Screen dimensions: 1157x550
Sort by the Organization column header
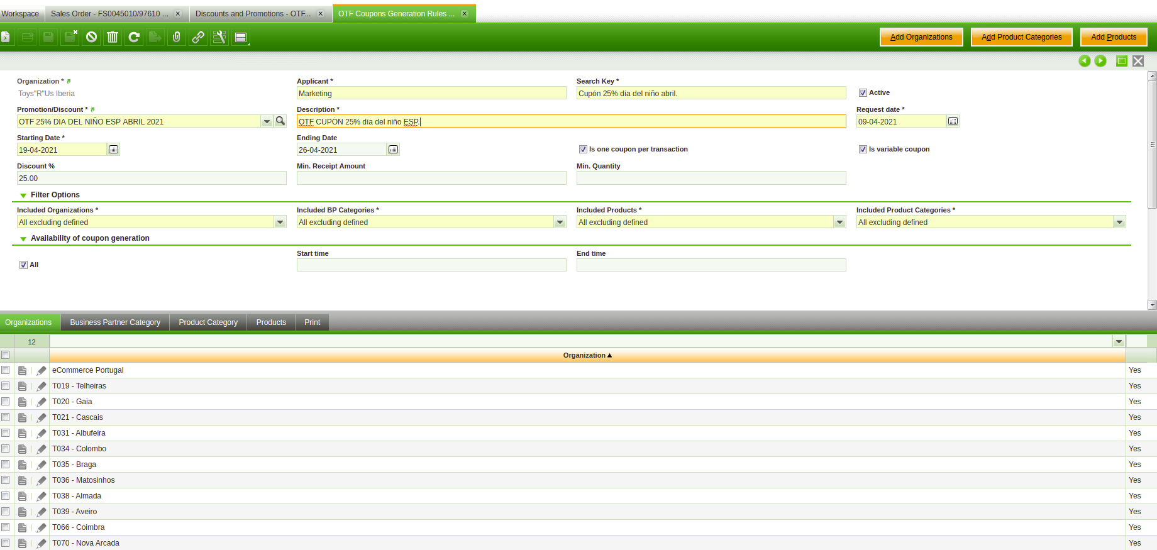pos(587,356)
